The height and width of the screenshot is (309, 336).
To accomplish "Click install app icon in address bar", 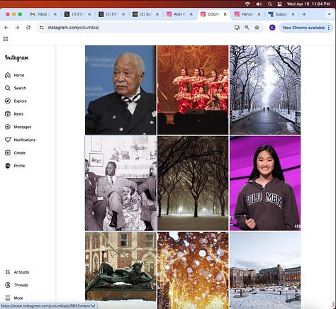I will click(x=237, y=28).
